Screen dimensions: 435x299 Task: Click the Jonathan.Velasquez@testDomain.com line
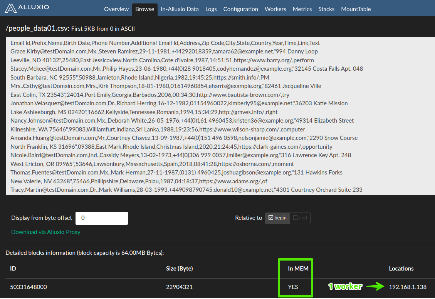pyautogui.click(x=179, y=103)
